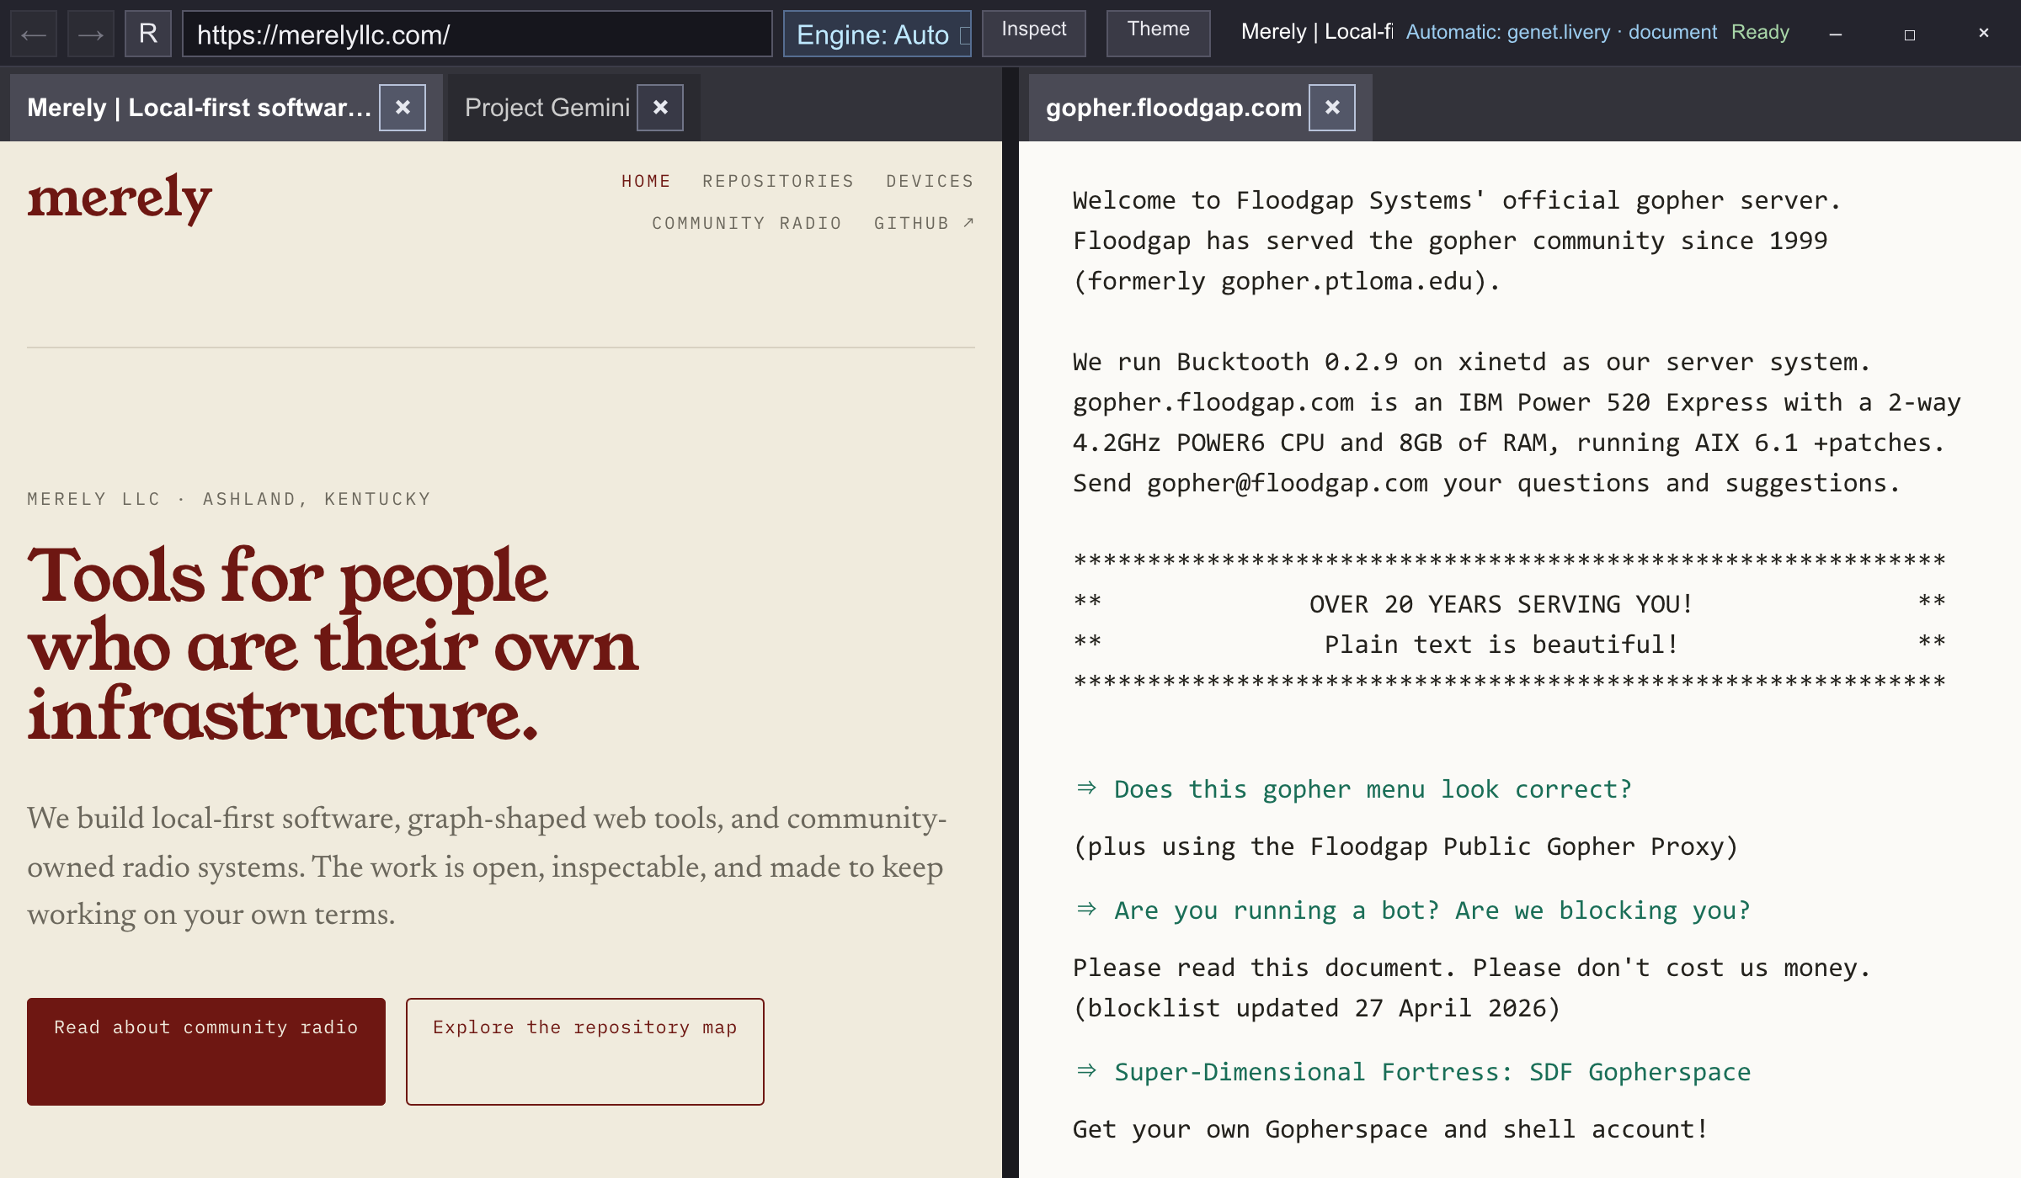Click the 'Ready' status indicator

point(1760,32)
